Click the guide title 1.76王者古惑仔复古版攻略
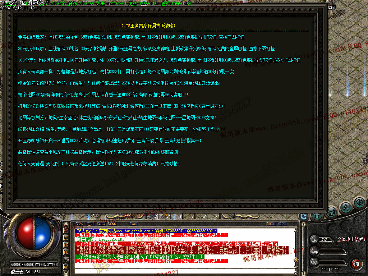This screenshot has width=368, height=276. pos(148,26)
